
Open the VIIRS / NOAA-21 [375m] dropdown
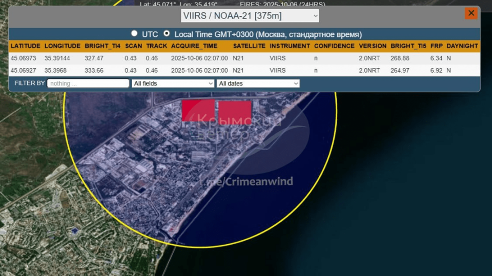(x=250, y=16)
